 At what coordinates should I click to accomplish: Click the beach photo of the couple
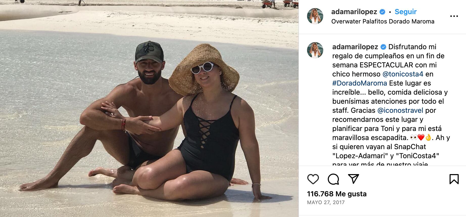tap(149, 108)
